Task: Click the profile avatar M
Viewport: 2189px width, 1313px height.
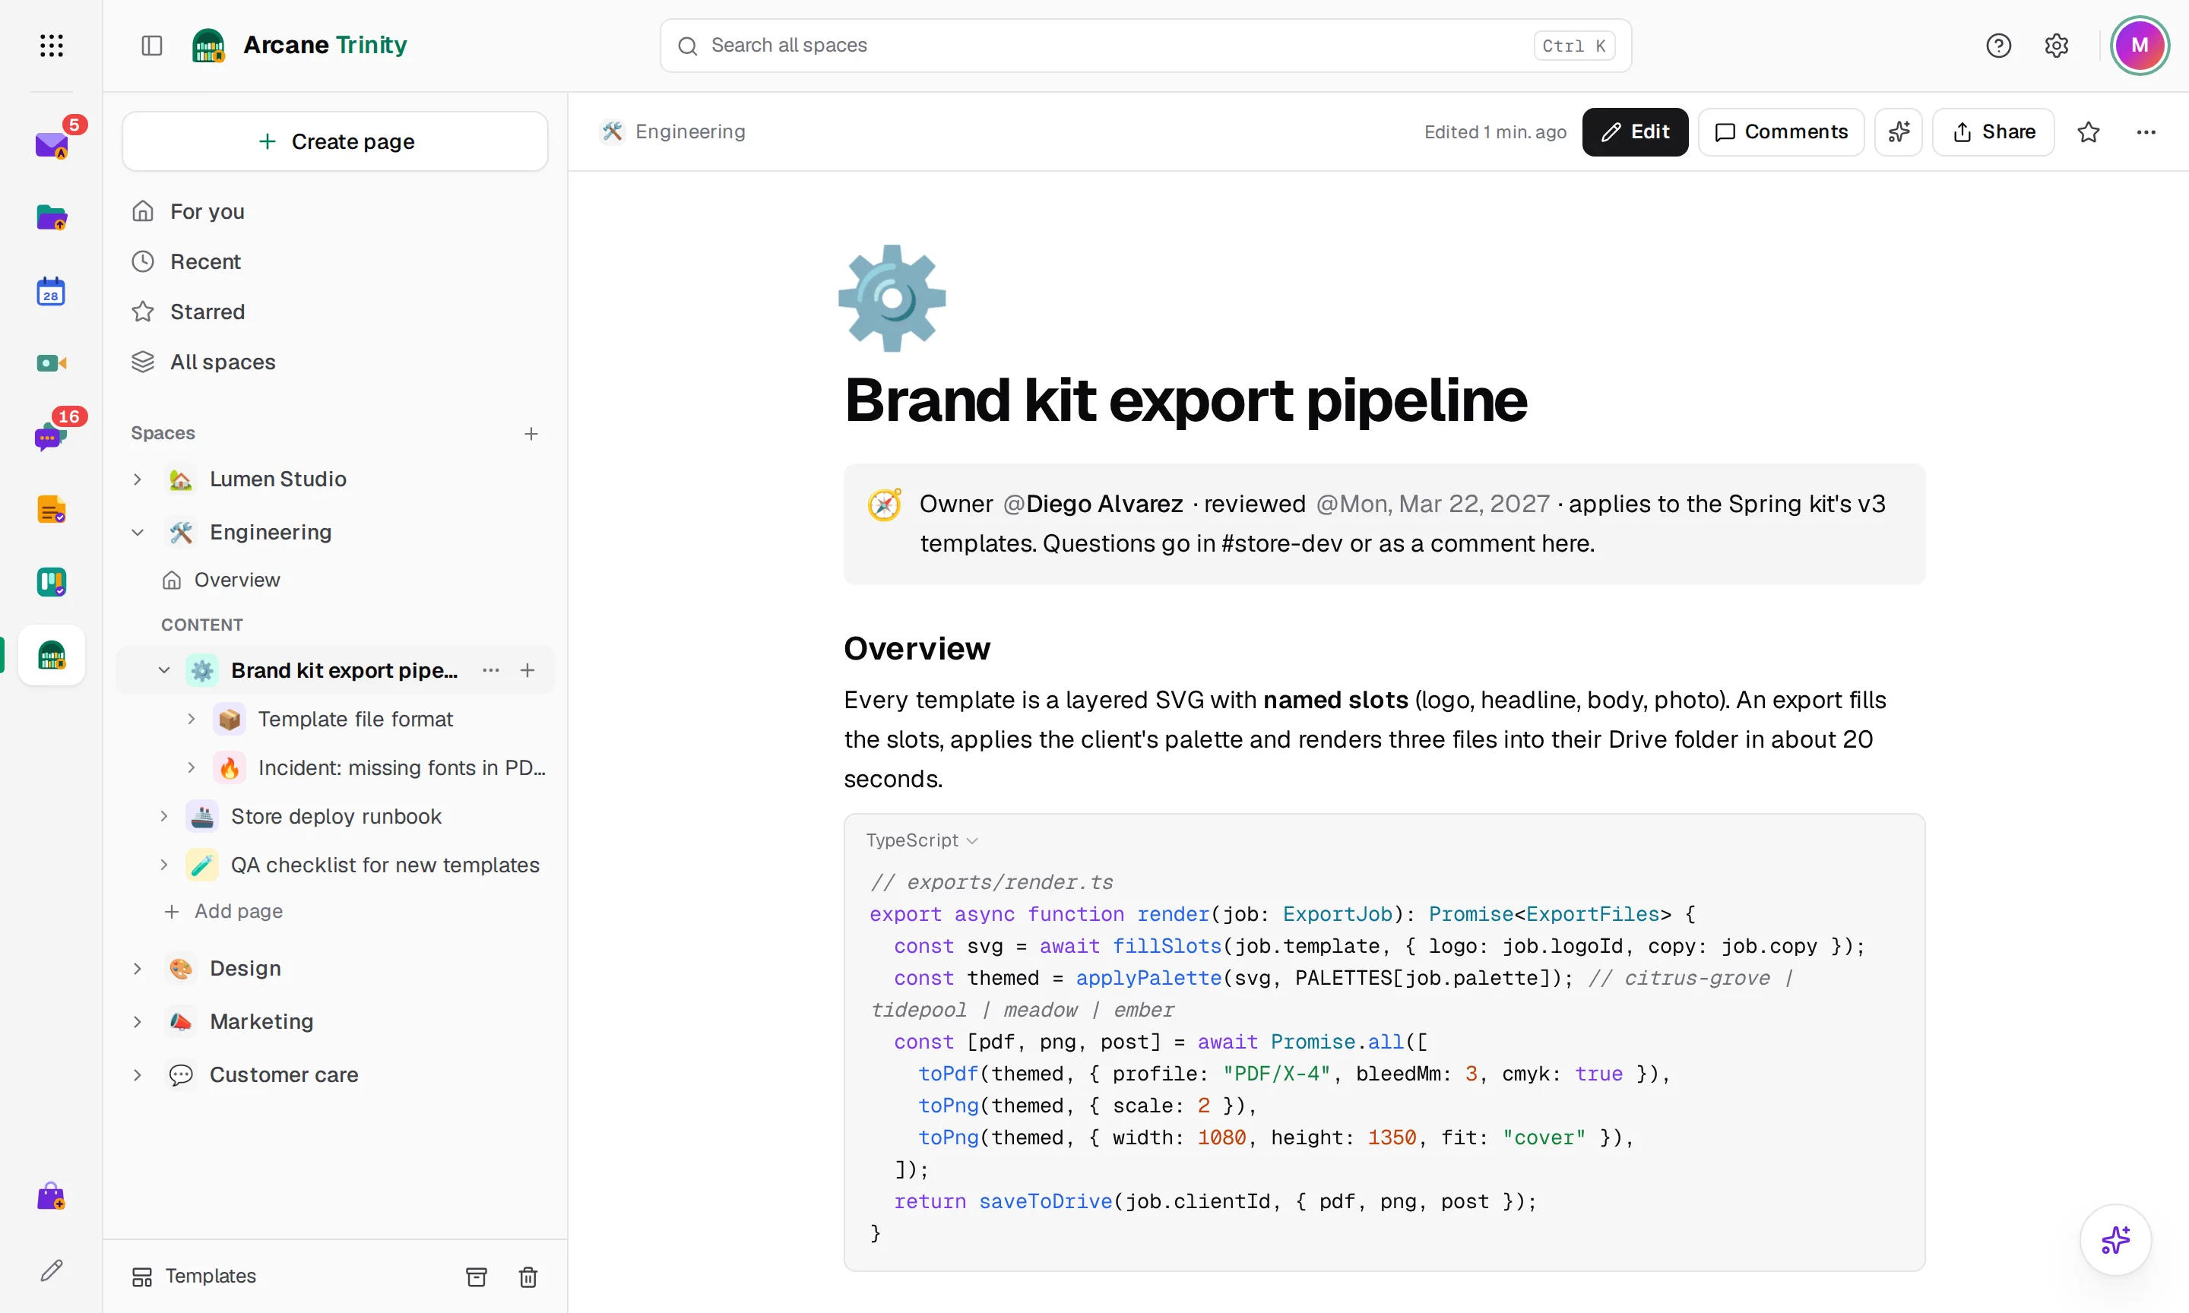Action: [2140, 45]
